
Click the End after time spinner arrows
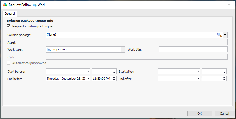pos(224,79)
